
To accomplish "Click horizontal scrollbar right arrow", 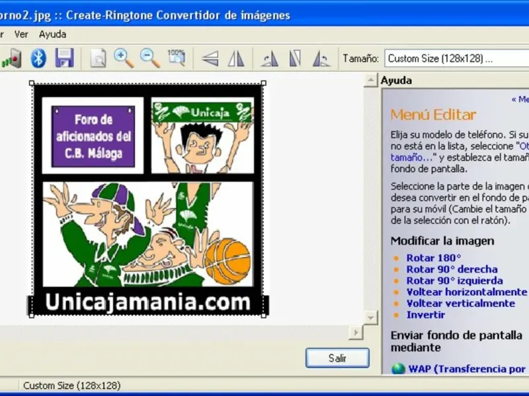I will click(x=356, y=333).
